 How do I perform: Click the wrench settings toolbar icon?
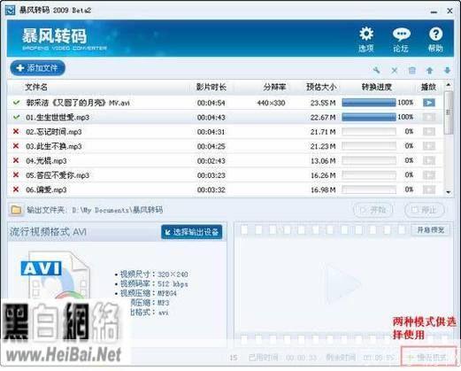pos(376,70)
